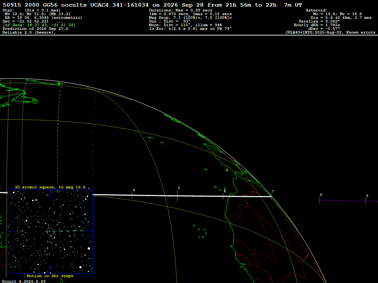Click the '30 arcmin square, to mag 13.6' label
This screenshot has width=378, height=283.
click(x=50, y=187)
